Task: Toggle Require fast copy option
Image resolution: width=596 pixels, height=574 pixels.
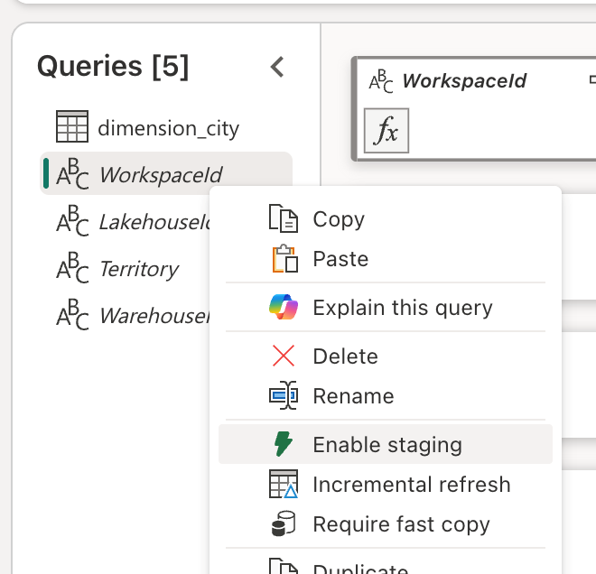Action: (x=386, y=523)
